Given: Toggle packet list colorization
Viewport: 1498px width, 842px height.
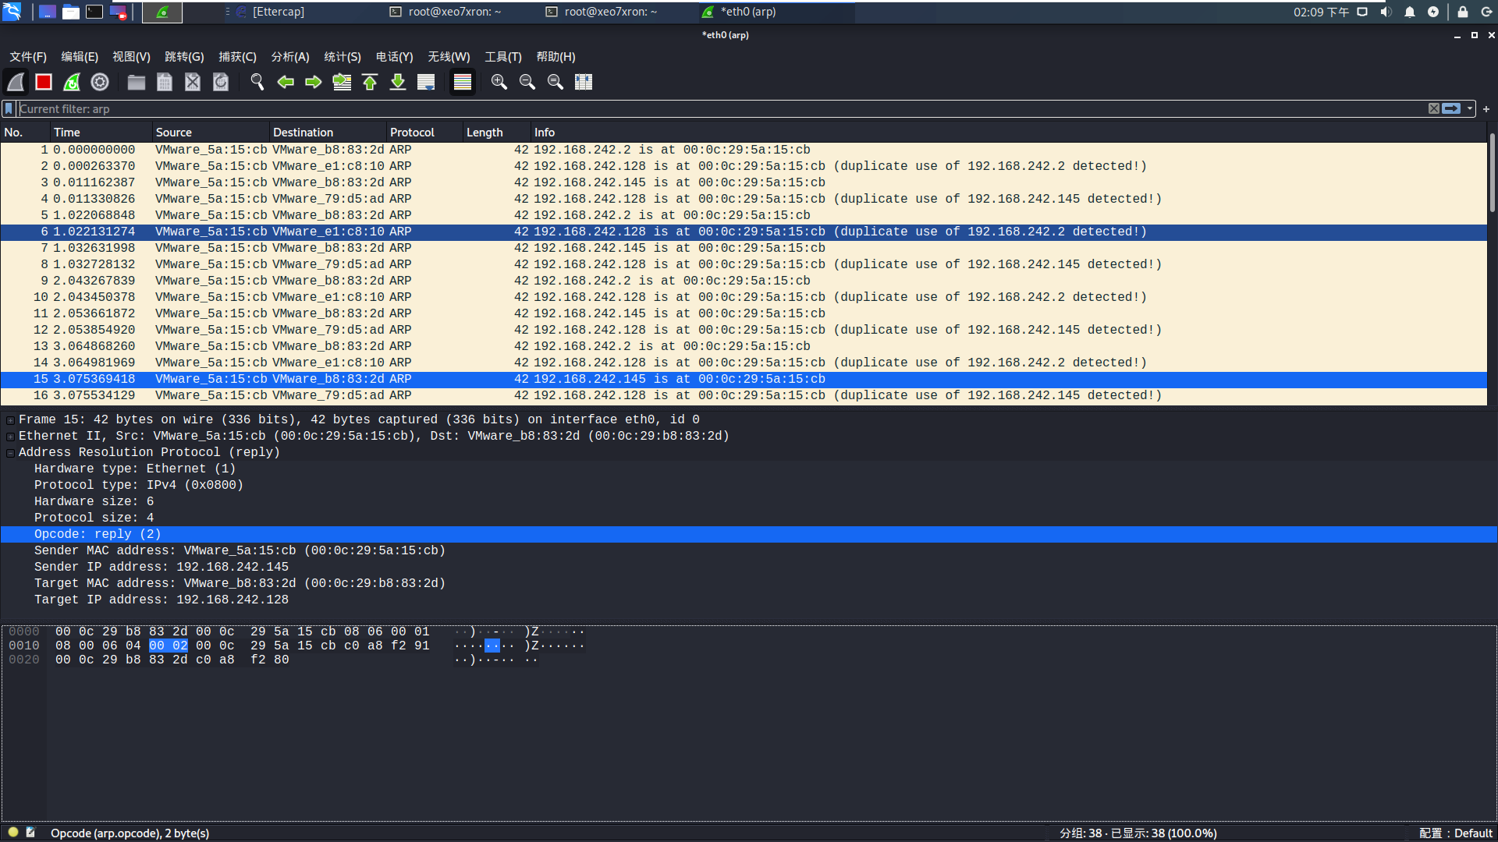Looking at the screenshot, I should 463,82.
